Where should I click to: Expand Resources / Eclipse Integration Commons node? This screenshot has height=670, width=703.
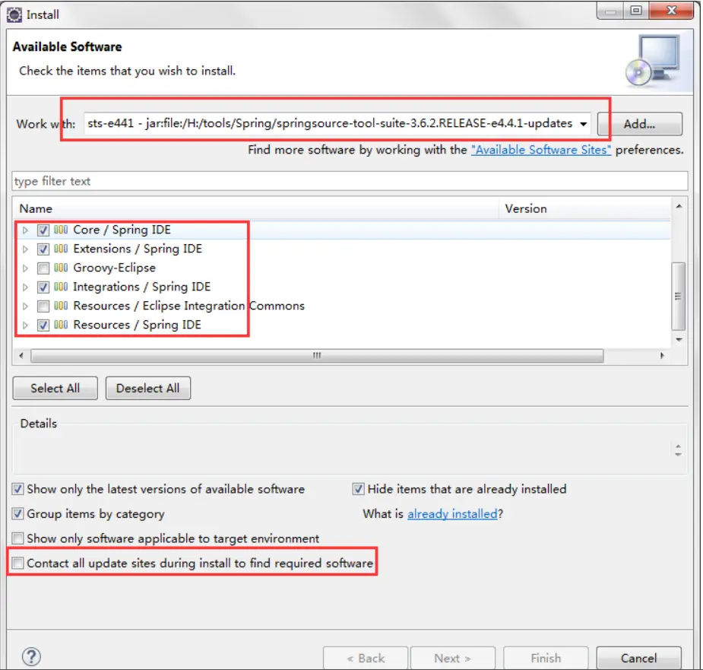click(26, 306)
